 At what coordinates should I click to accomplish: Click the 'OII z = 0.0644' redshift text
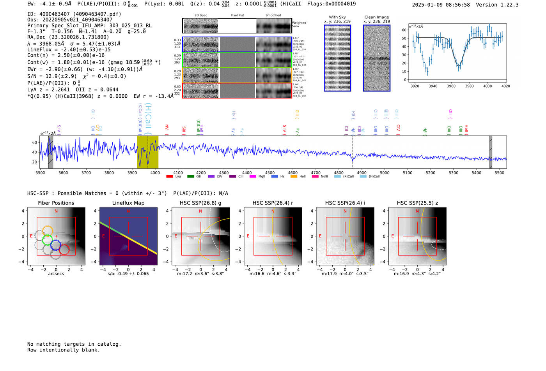tap(97, 90)
